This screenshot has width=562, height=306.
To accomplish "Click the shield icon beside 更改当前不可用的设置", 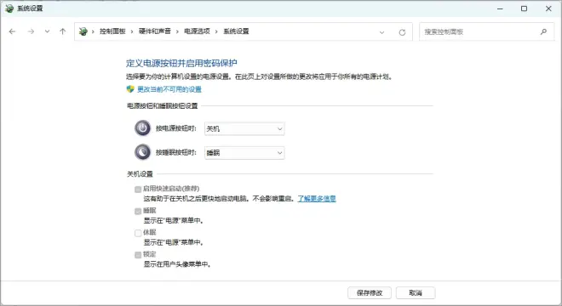I will [x=130, y=89].
